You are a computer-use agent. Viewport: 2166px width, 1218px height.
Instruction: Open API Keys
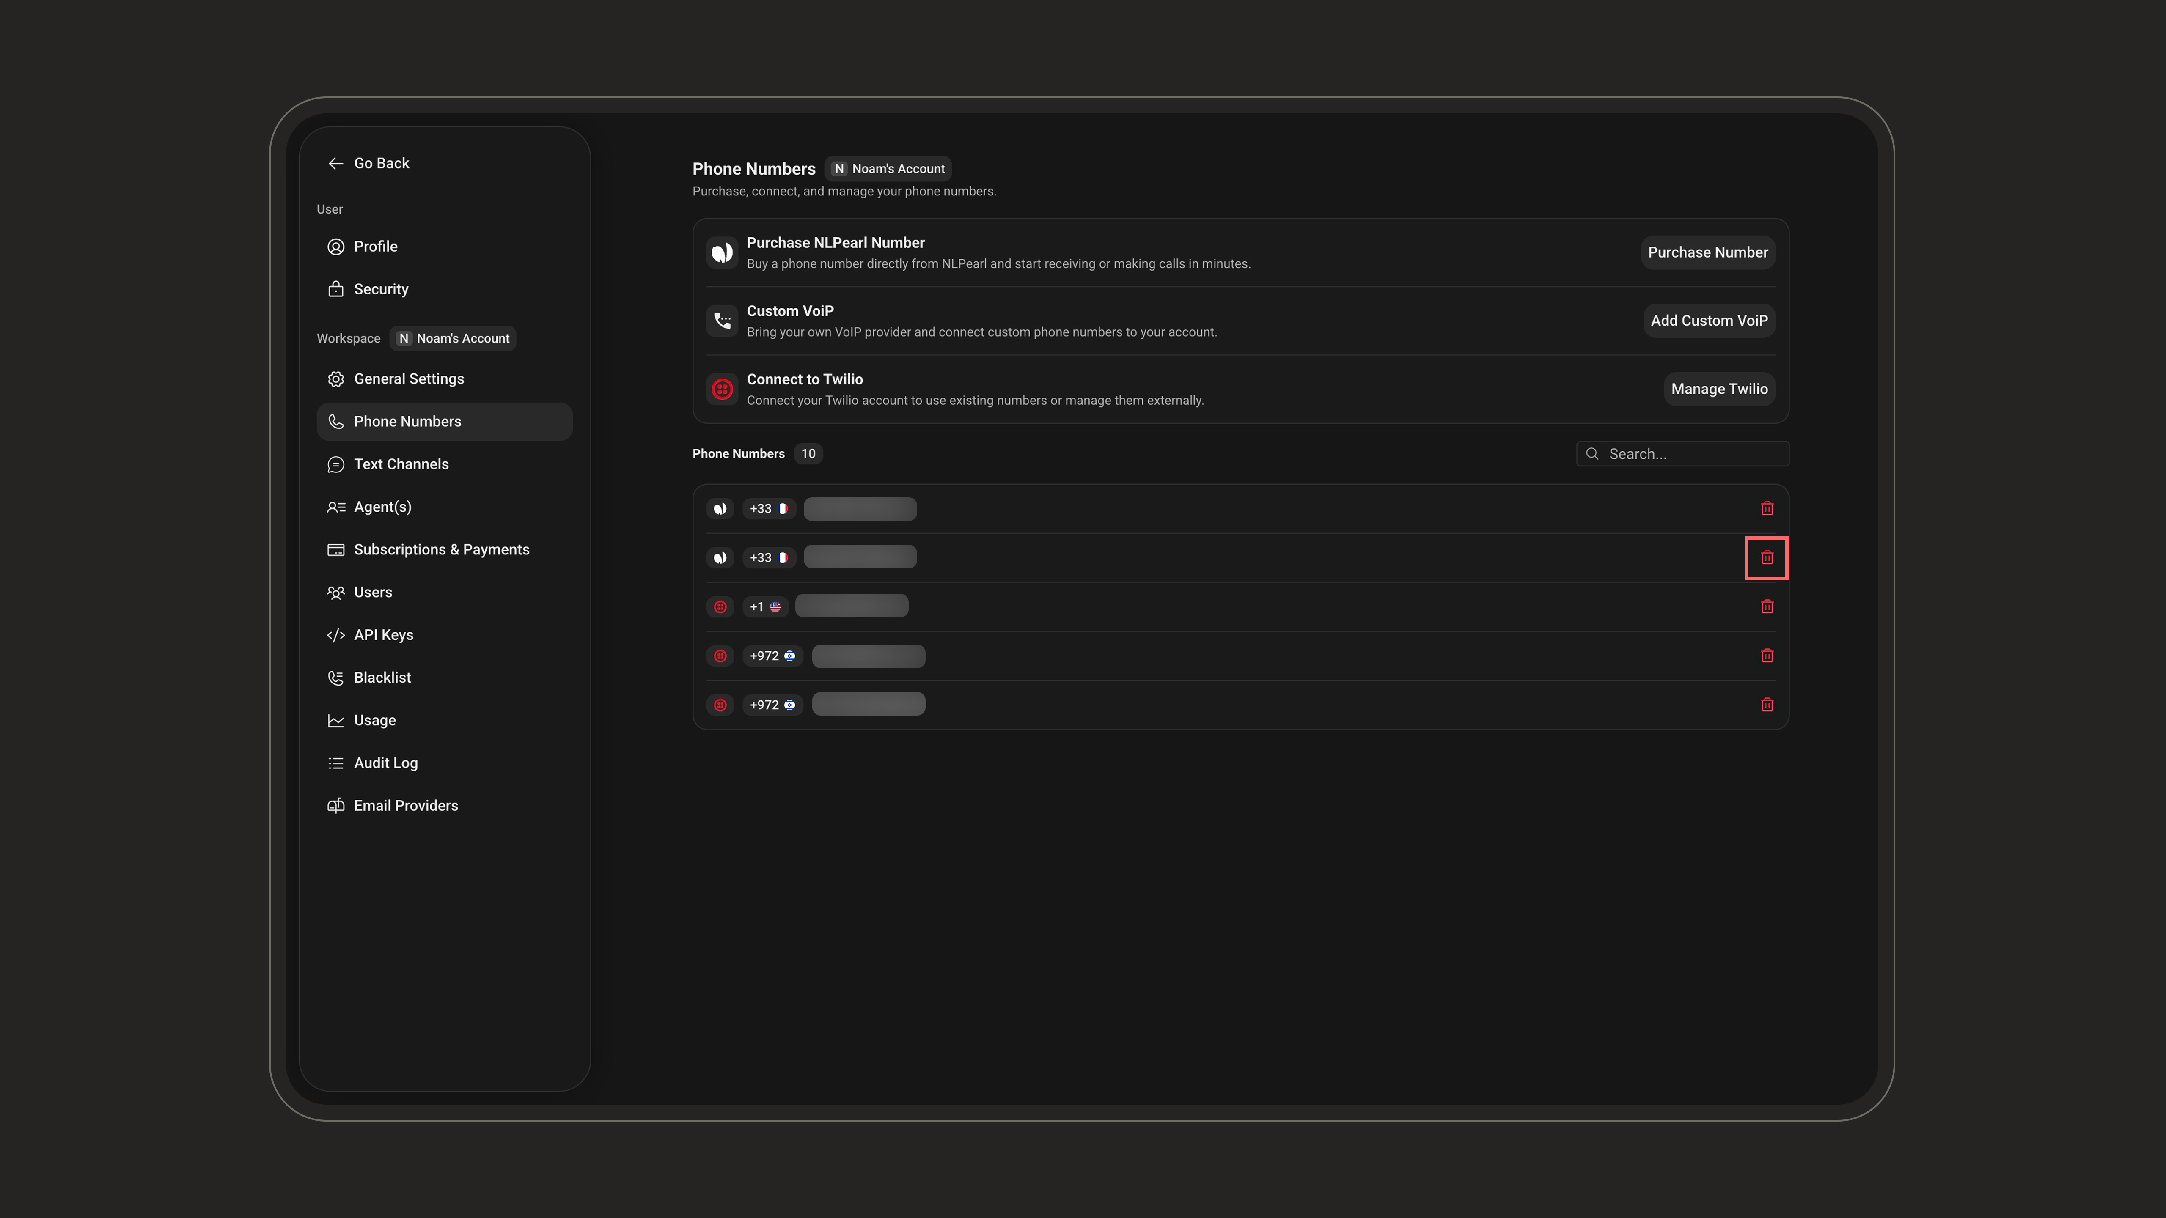pyautogui.click(x=444, y=635)
